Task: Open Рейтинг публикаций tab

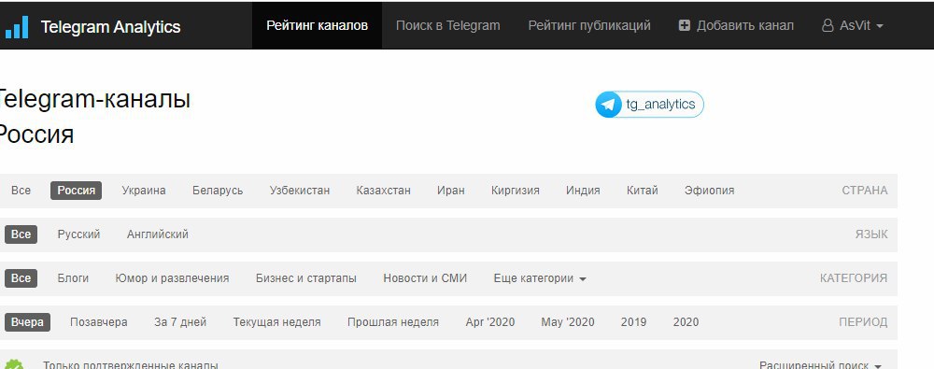Action: click(589, 25)
